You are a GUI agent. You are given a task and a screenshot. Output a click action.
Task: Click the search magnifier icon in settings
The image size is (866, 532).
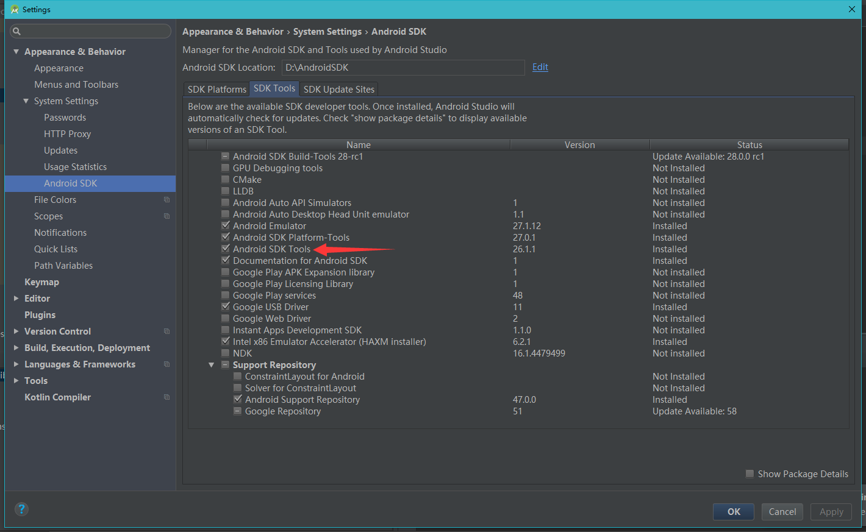pos(16,31)
